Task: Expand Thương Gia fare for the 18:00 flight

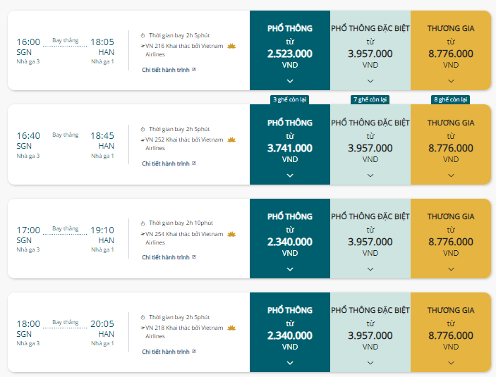Action: (451, 363)
